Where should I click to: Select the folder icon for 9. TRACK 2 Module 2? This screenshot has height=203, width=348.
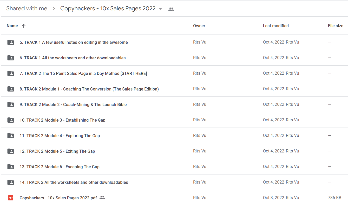pos(11,104)
